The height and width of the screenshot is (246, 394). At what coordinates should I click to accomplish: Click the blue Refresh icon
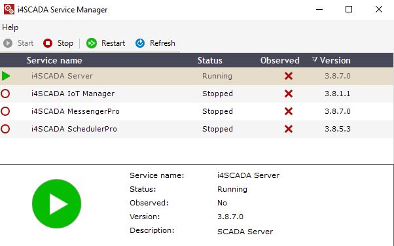click(140, 43)
